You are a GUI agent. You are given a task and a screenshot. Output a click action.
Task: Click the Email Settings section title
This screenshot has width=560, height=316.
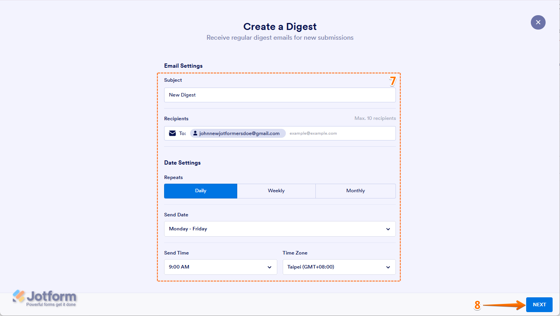coord(183,66)
